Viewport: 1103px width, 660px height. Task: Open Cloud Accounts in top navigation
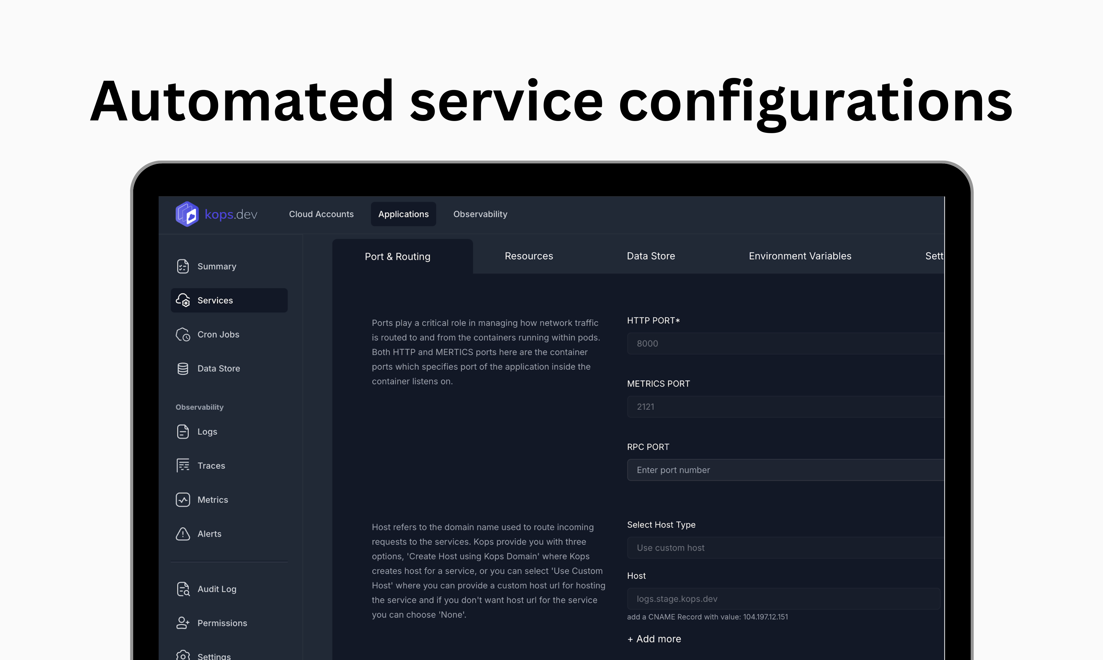(321, 214)
